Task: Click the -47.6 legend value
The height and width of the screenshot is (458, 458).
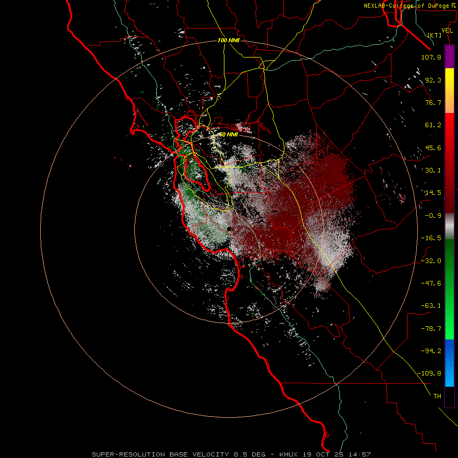Action: pyautogui.click(x=431, y=283)
